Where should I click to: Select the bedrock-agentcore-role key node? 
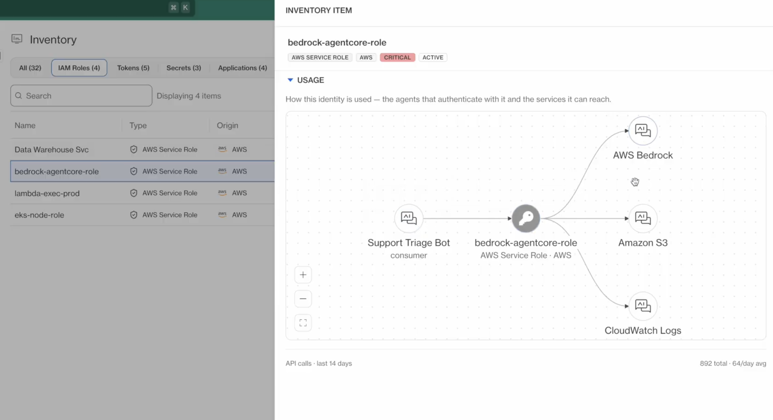coord(526,218)
